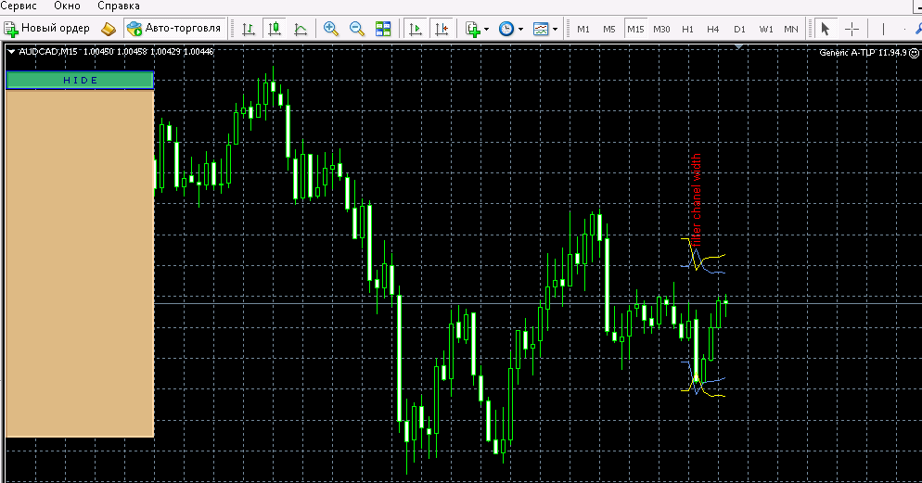Select the vertical line drawing tool
The width and height of the screenshot is (922, 483).
coord(883,28)
